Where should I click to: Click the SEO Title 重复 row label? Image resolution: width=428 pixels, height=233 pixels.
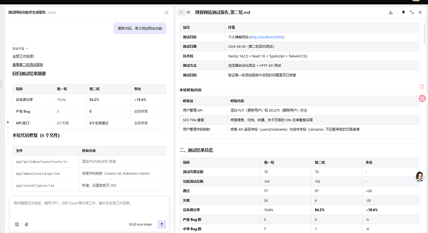(194, 120)
